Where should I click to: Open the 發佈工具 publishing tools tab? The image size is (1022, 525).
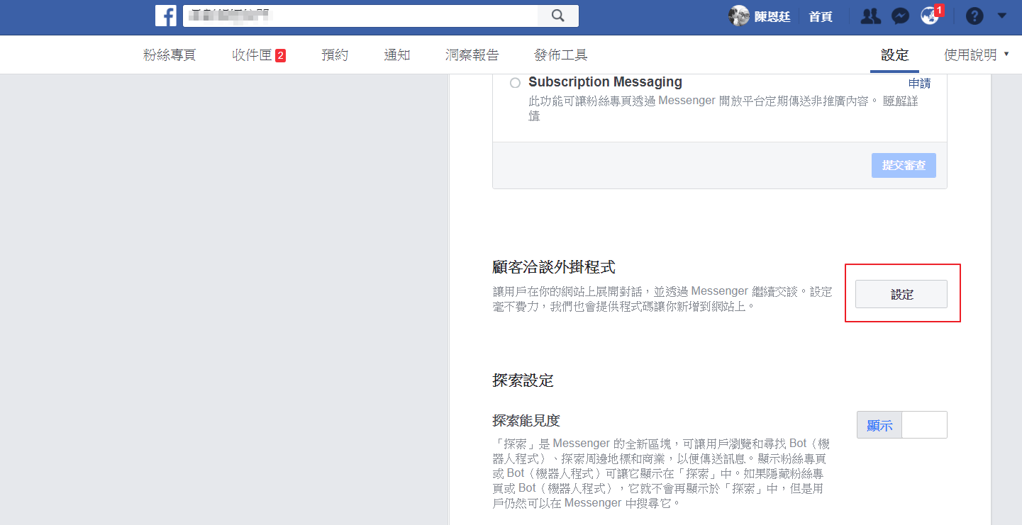561,55
